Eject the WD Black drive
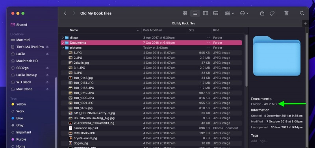Screen dimensions: 315x148 point(47,82)
